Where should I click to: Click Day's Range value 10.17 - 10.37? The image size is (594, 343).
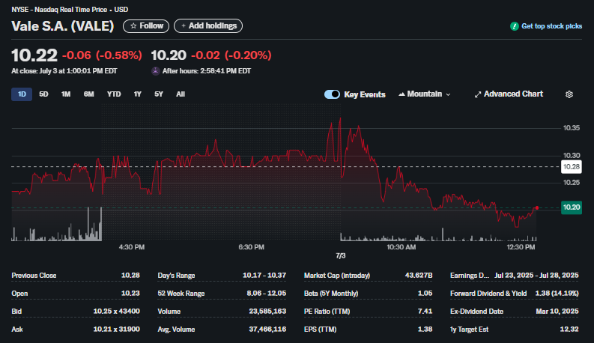pos(264,276)
